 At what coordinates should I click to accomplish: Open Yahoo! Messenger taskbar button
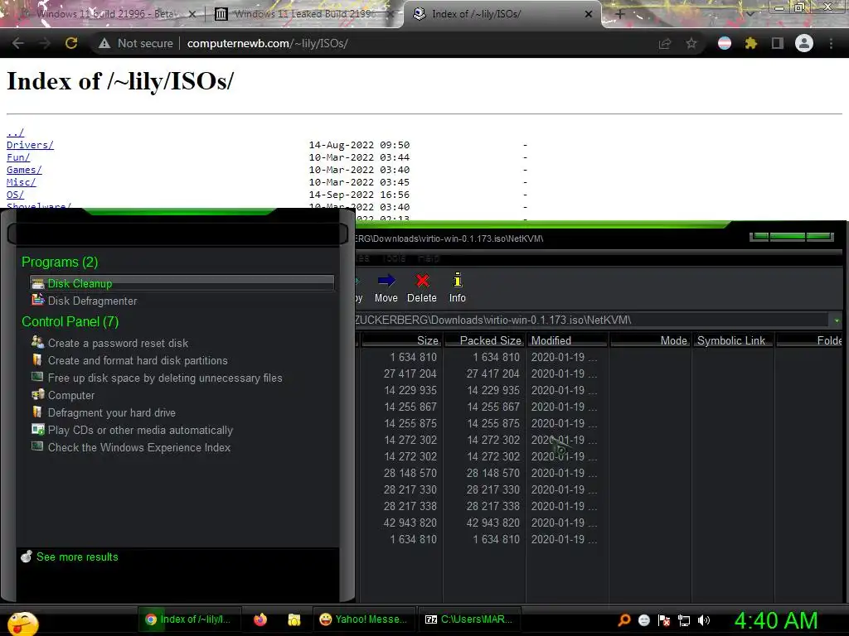[x=363, y=619]
